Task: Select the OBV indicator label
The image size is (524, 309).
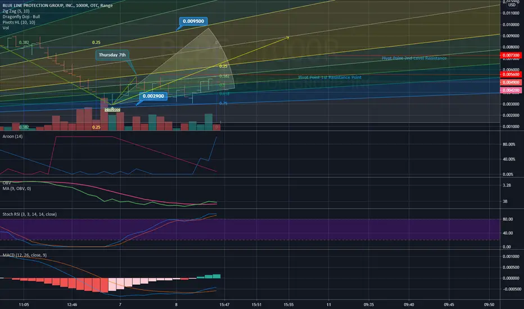Action: pos(7,183)
